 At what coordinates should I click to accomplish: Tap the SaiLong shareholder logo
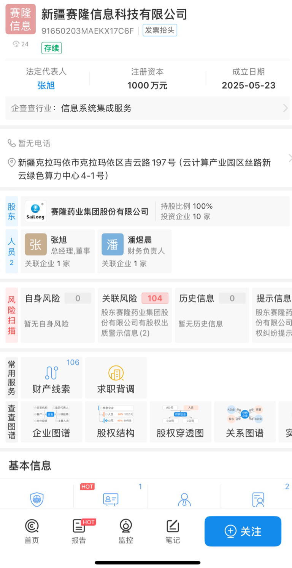pyautogui.click(x=36, y=211)
